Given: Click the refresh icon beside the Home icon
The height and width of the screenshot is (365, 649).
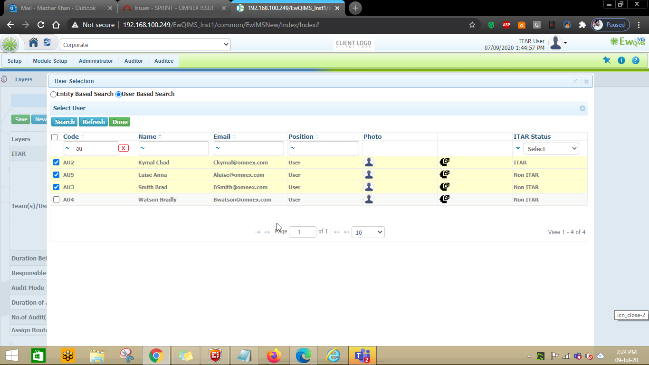Looking at the screenshot, I should [47, 43].
